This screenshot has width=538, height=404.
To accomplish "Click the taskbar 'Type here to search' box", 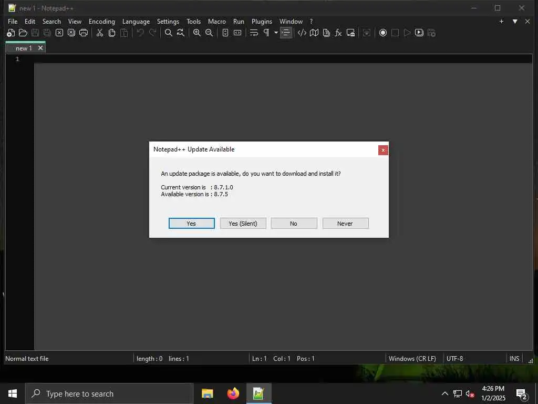I will [109, 393].
